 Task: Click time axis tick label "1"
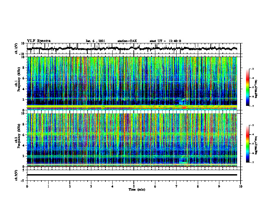pyautogui.click(x=48, y=186)
